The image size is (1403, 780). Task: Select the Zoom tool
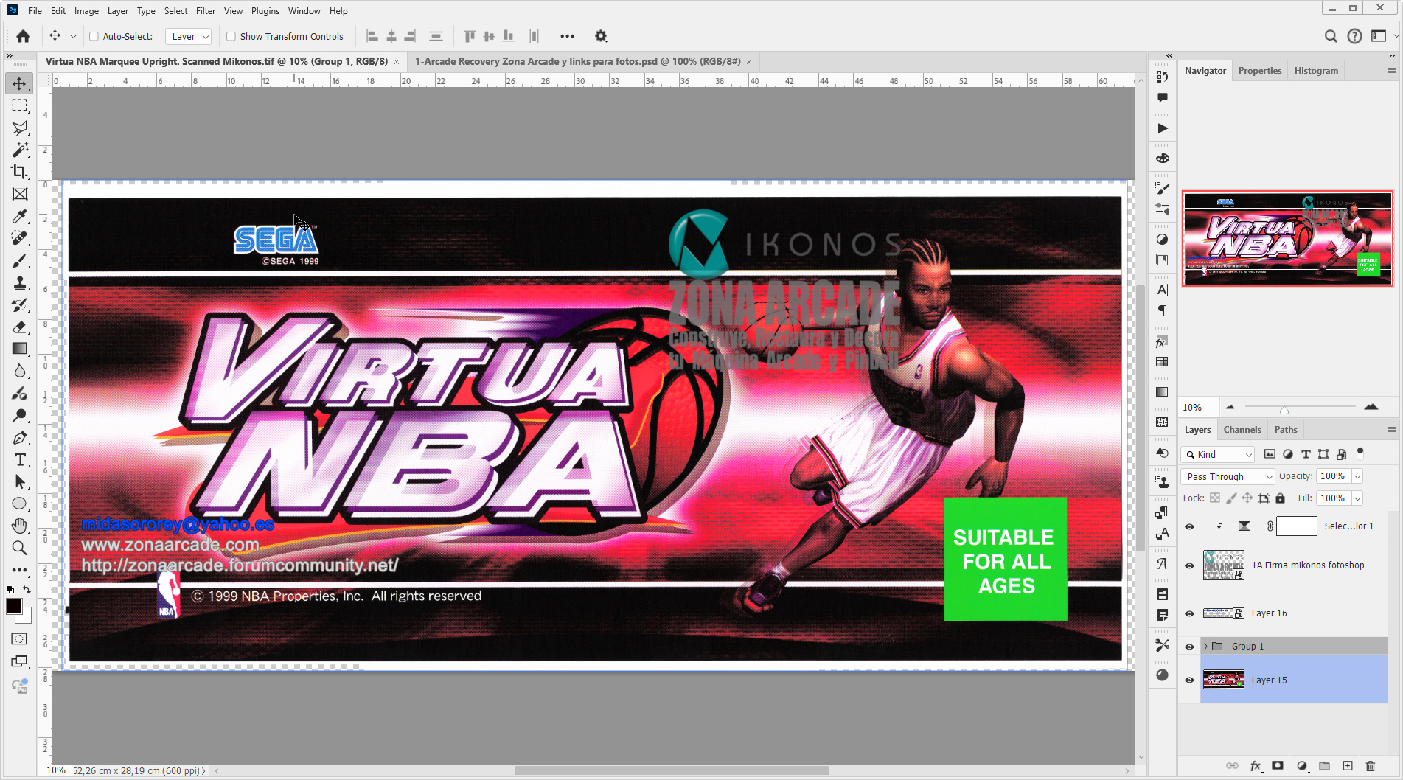[x=18, y=548]
